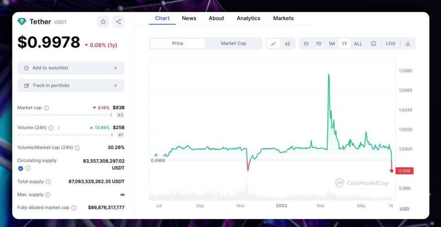Open the Analytics tab

(248, 18)
